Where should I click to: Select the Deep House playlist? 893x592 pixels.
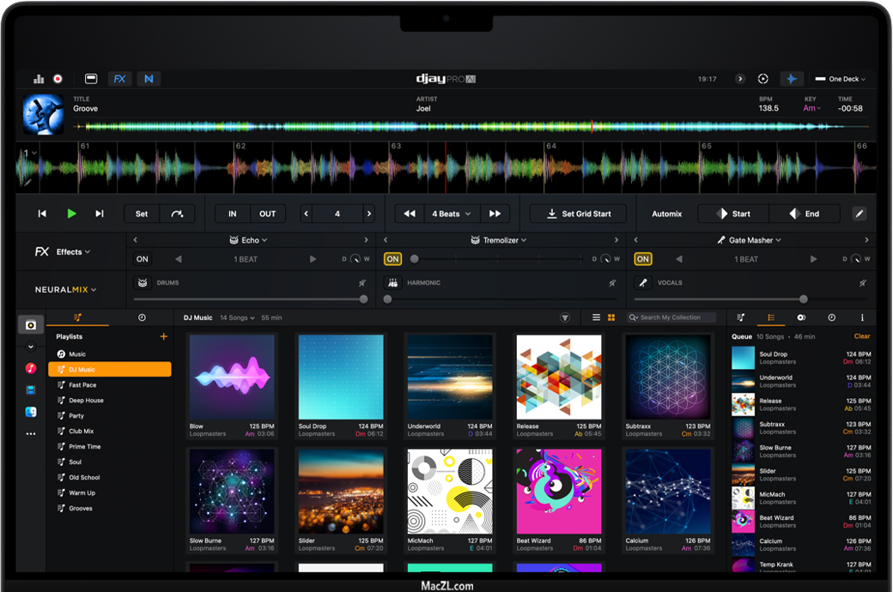(x=86, y=401)
